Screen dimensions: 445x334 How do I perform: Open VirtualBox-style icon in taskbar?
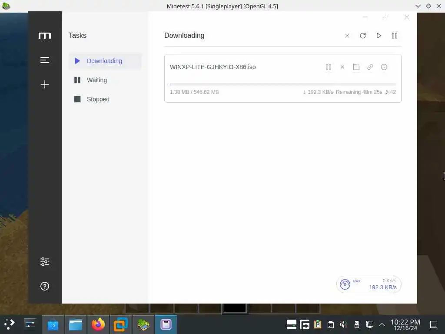(x=121, y=324)
